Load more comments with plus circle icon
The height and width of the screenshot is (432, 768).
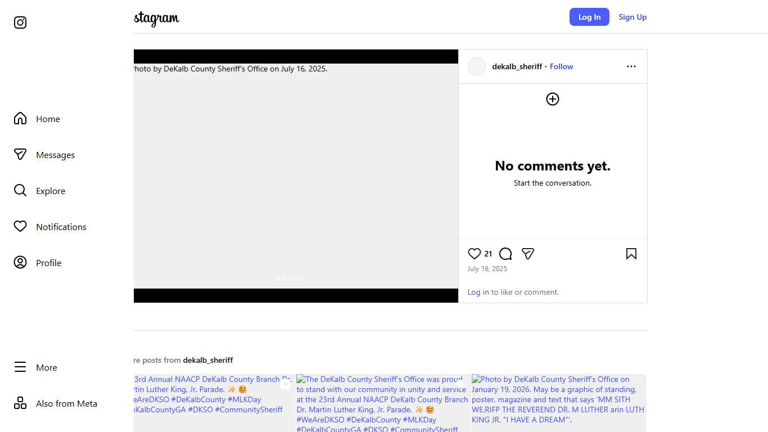tap(553, 99)
